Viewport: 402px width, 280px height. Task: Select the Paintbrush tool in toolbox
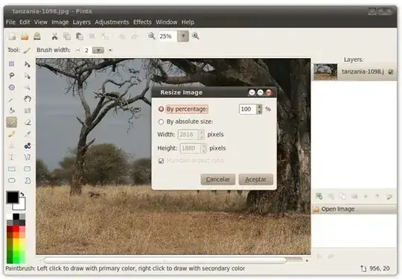[11, 122]
